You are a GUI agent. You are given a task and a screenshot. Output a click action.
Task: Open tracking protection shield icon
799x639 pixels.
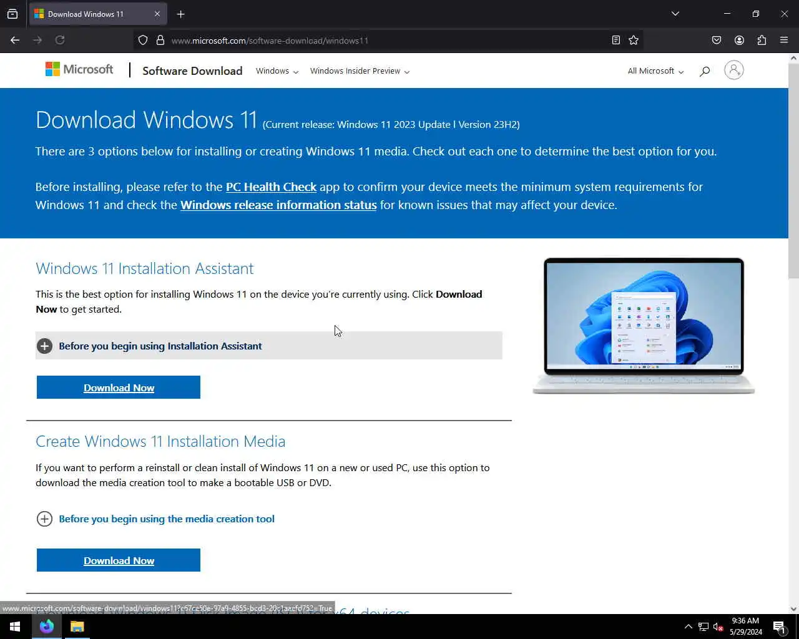143,40
